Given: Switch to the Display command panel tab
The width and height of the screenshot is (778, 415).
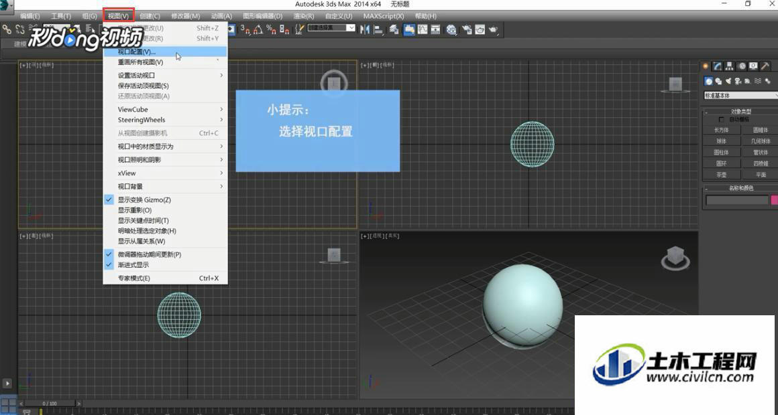Looking at the screenshot, I should (754, 66).
